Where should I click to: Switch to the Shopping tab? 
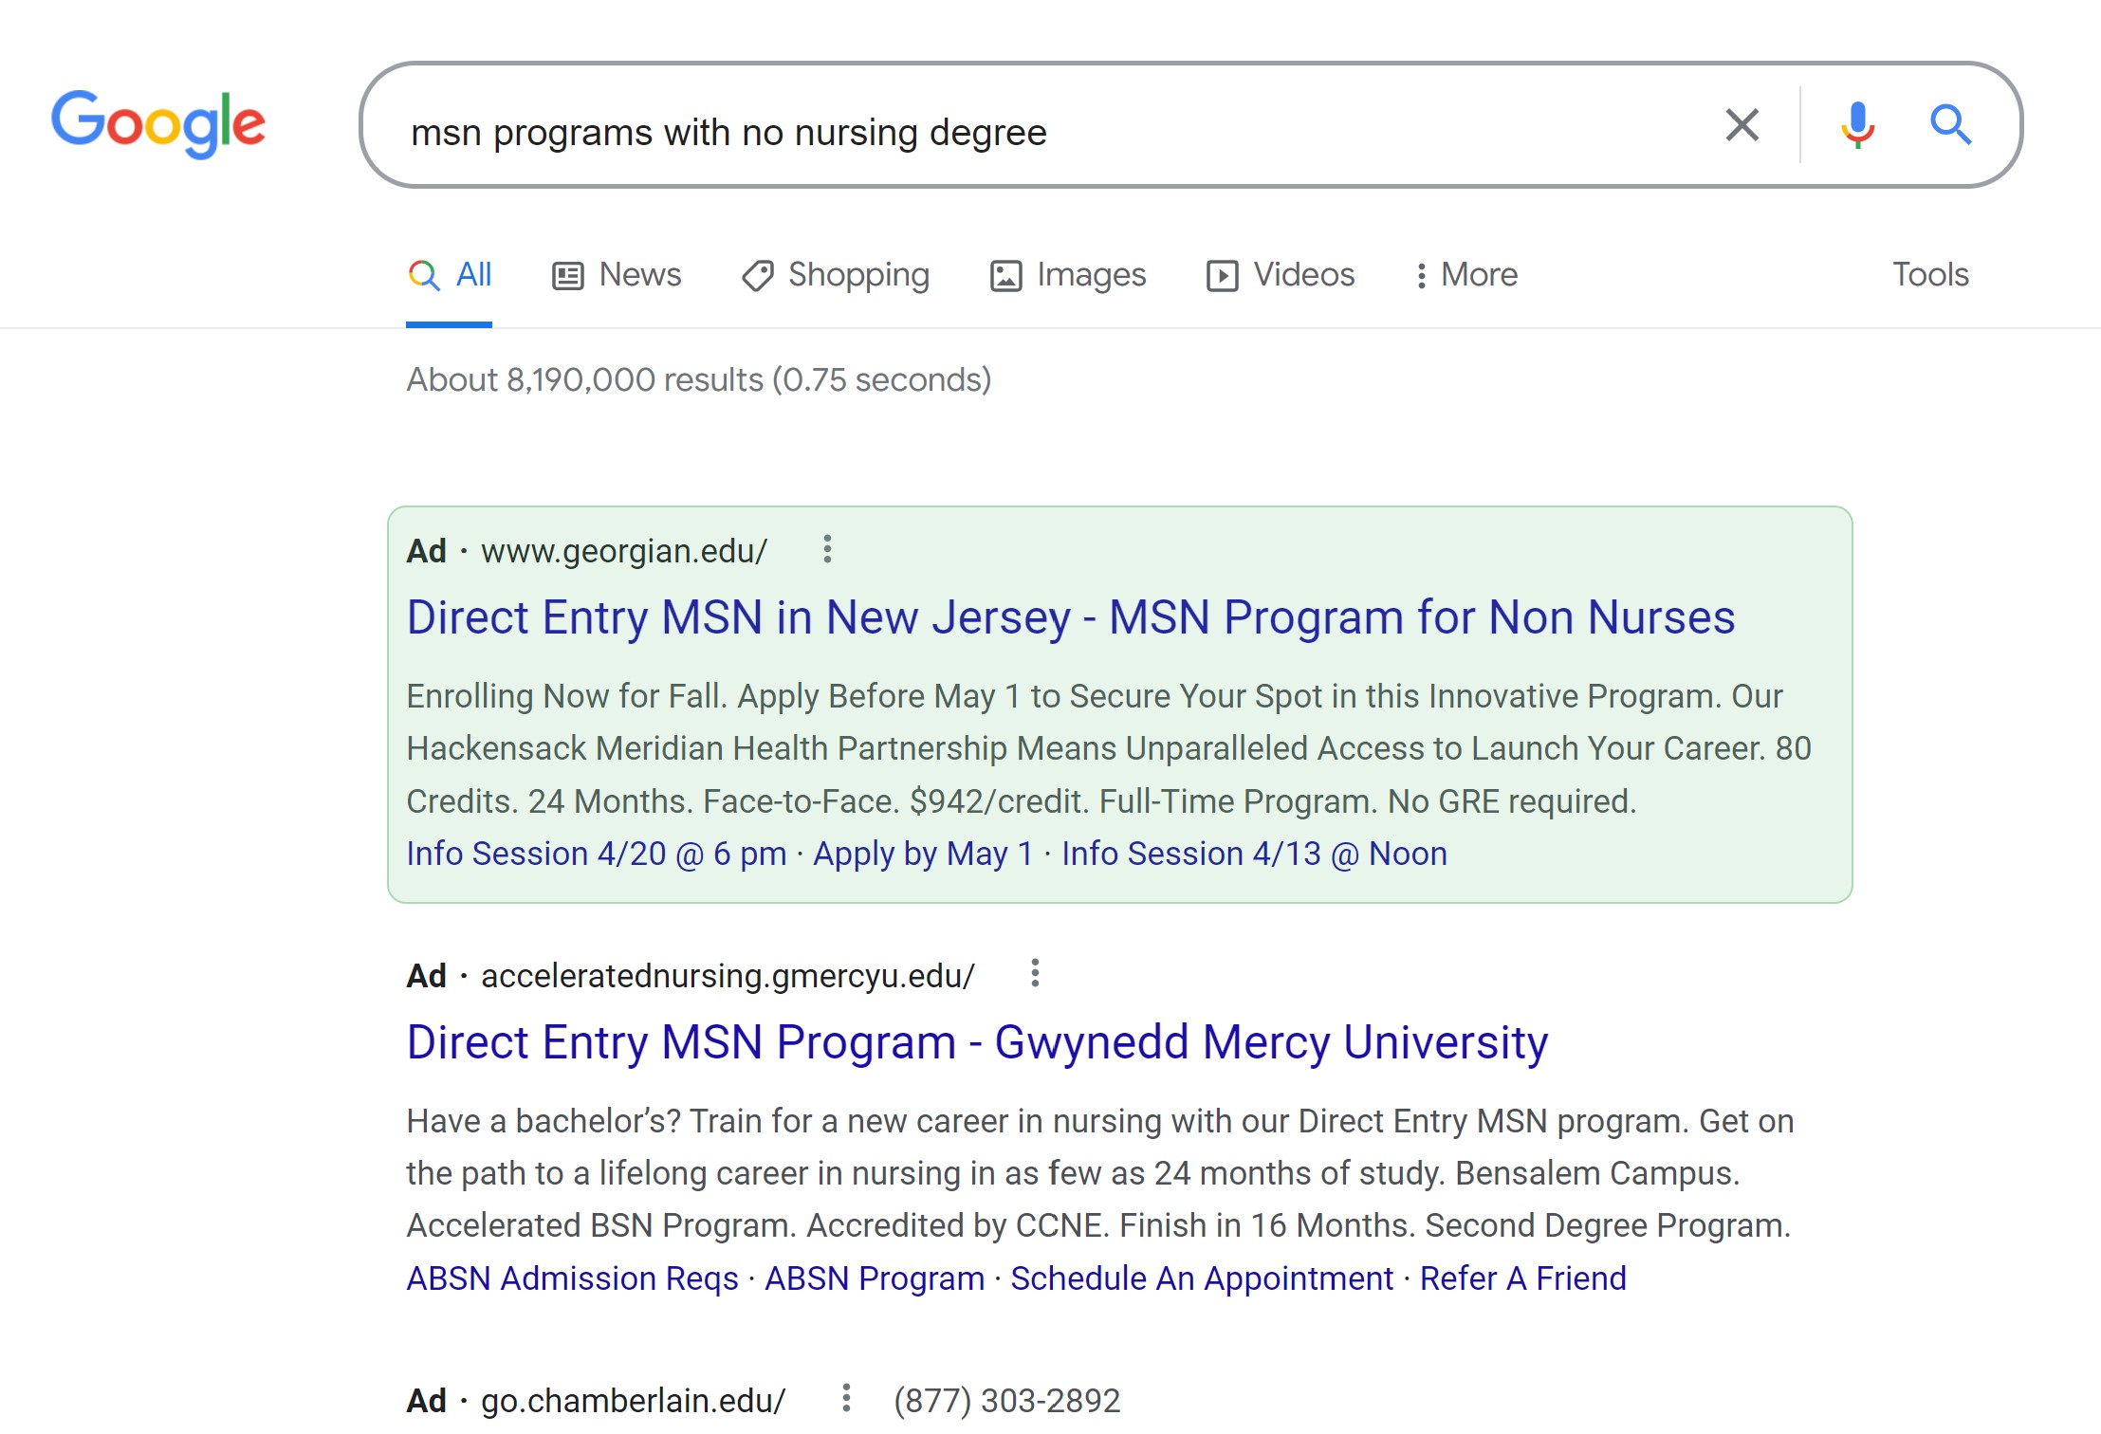[x=835, y=275]
